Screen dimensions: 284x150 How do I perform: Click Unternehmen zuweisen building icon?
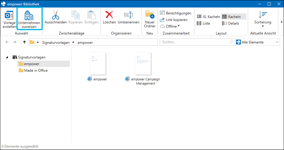pos(29,15)
